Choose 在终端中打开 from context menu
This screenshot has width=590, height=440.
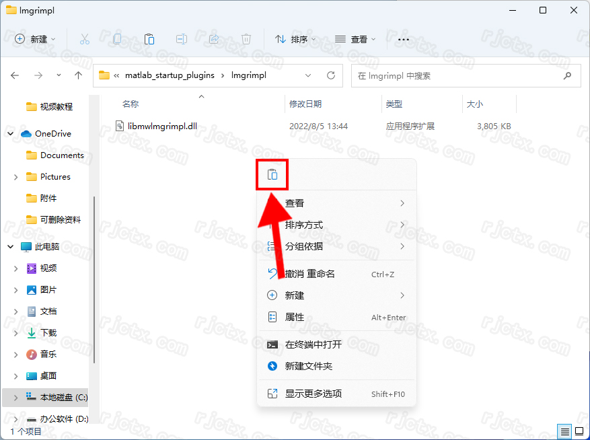313,344
